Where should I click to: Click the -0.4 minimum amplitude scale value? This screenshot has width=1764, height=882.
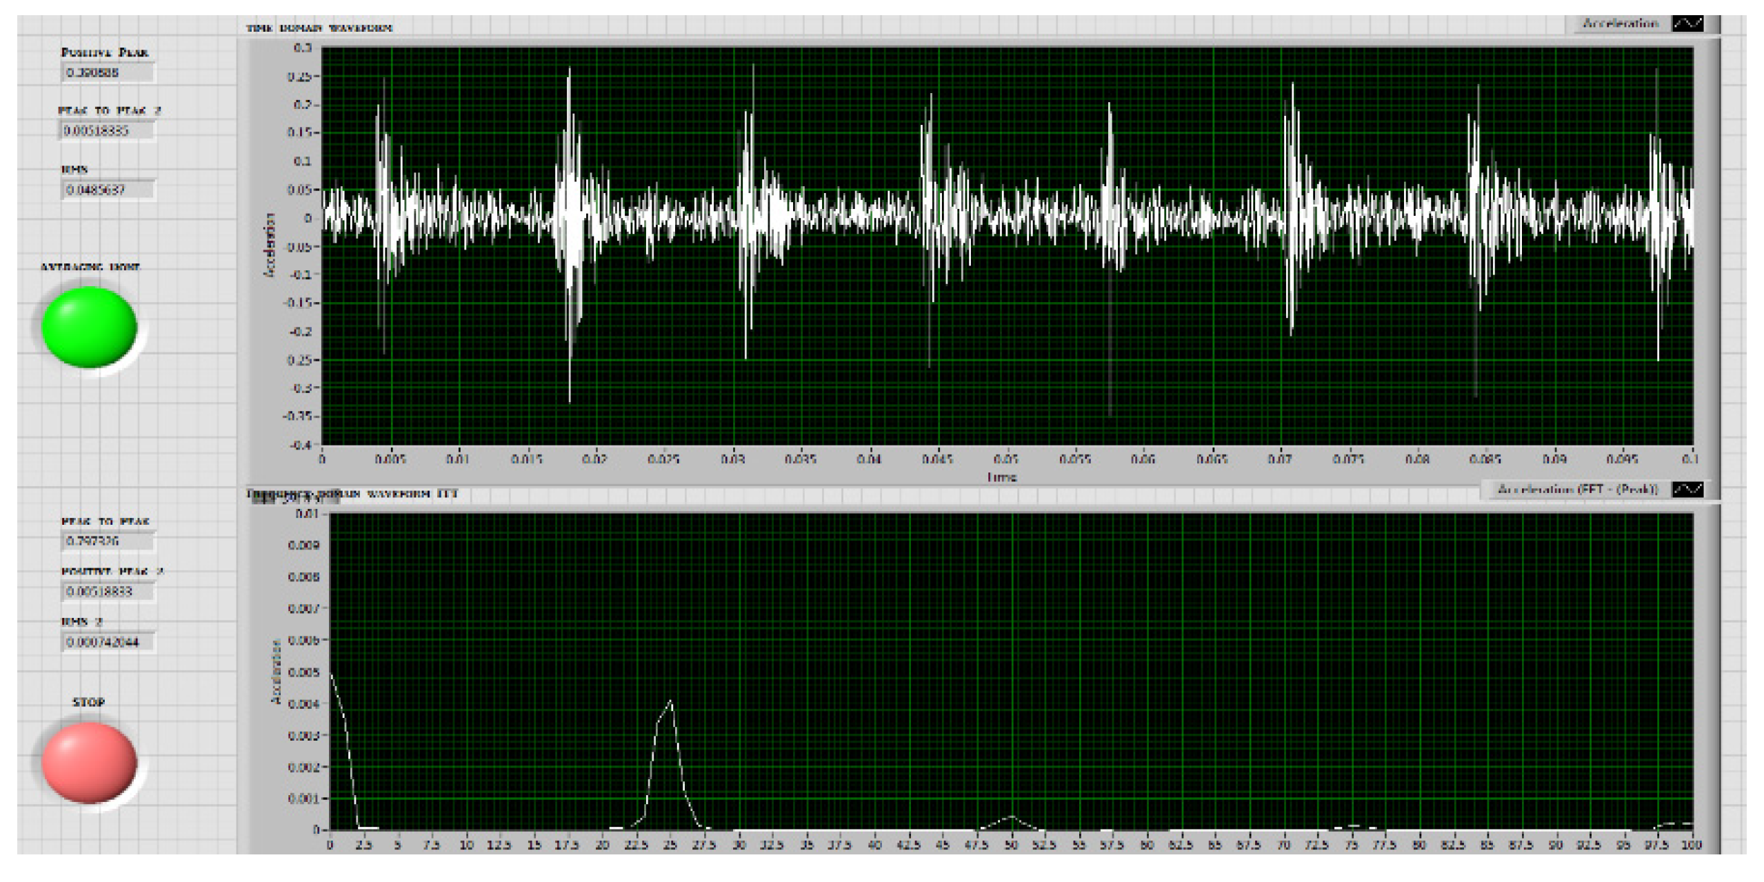[x=301, y=445]
